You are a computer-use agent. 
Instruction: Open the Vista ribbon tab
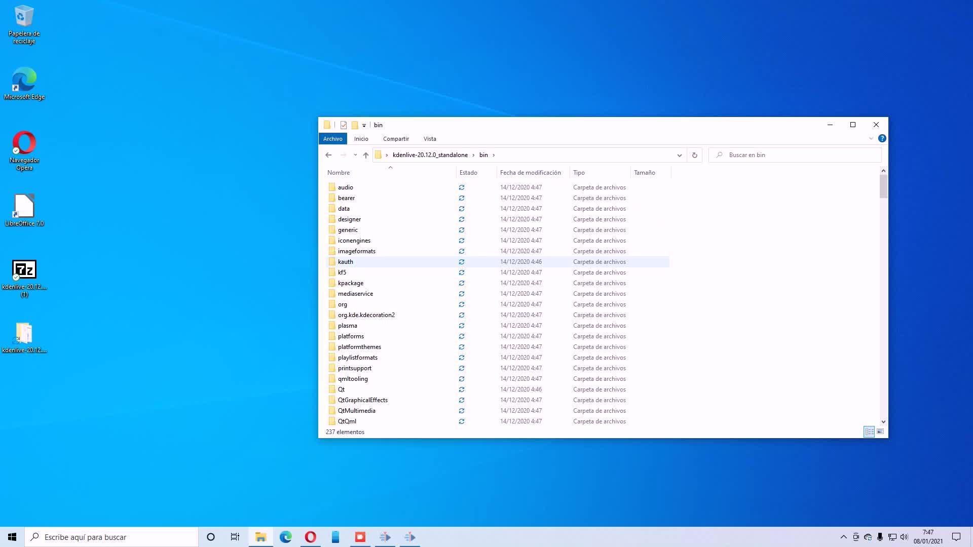coord(429,138)
